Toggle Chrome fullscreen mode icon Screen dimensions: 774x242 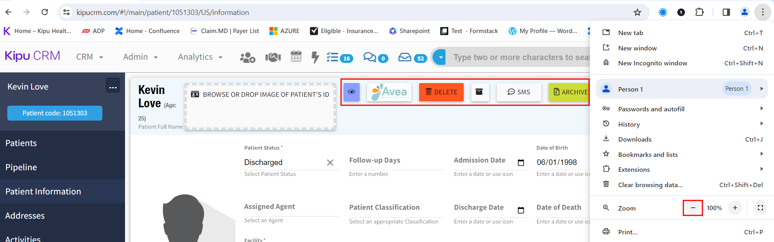pos(760,208)
